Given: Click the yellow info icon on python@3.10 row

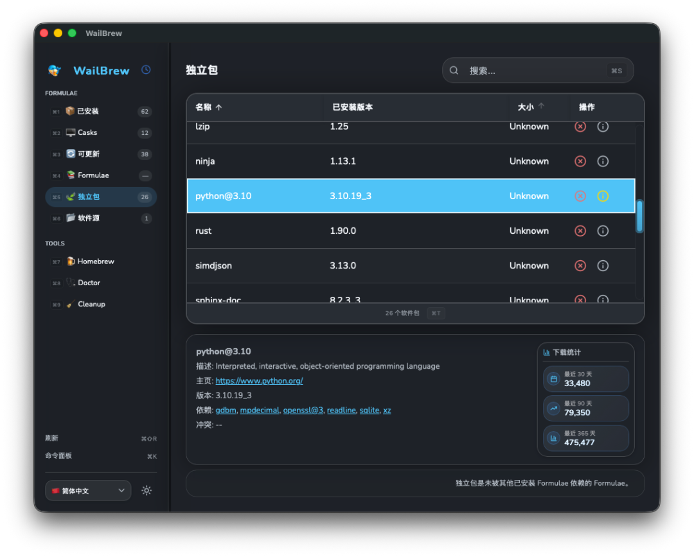Looking at the screenshot, I should pyautogui.click(x=603, y=195).
